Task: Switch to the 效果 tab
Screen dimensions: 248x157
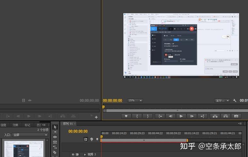Action: coord(15,125)
